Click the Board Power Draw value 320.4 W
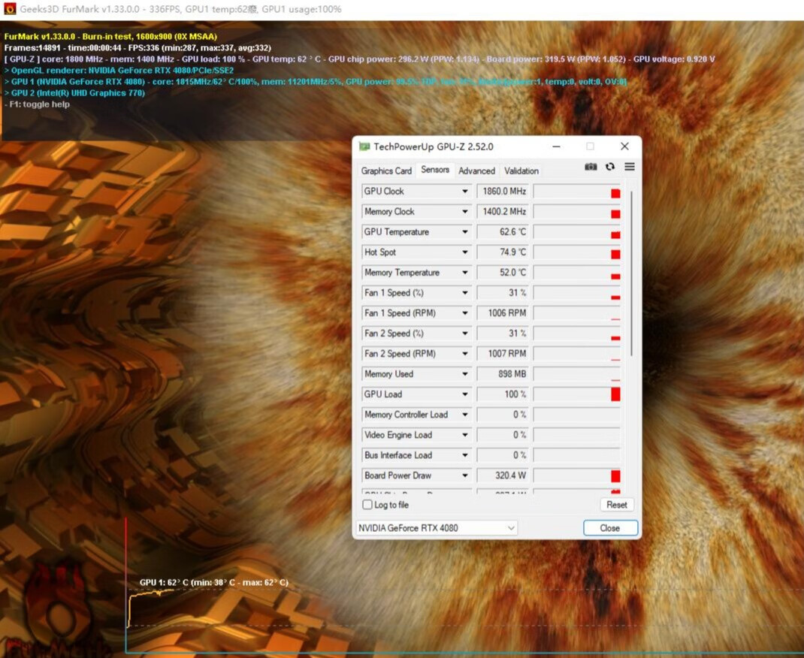Screen dimensions: 804x658 503,475
